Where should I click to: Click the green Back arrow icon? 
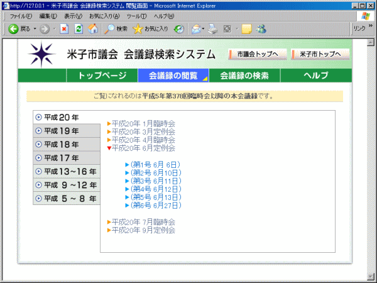[x=13, y=29]
